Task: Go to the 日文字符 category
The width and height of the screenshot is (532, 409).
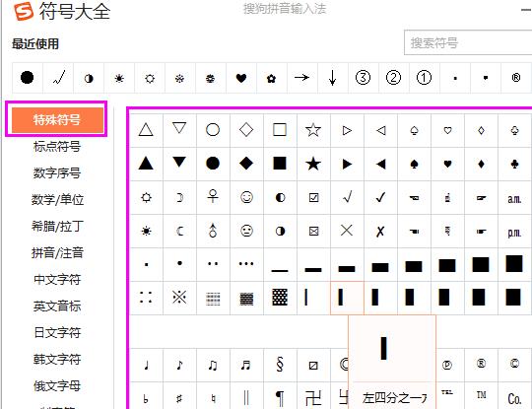Action: coord(57,332)
